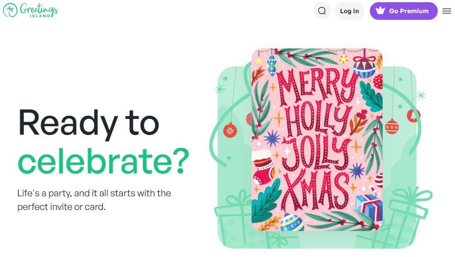The image size is (455, 257).
Task: Click the "Life's a party" subtitle text
Action: coord(94,199)
